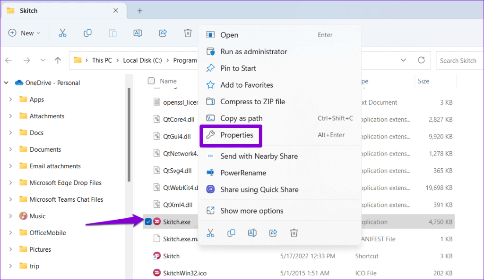The height and width of the screenshot is (280, 484).
Task: Click the rename icon inside the context menu
Action: [x=252, y=232]
